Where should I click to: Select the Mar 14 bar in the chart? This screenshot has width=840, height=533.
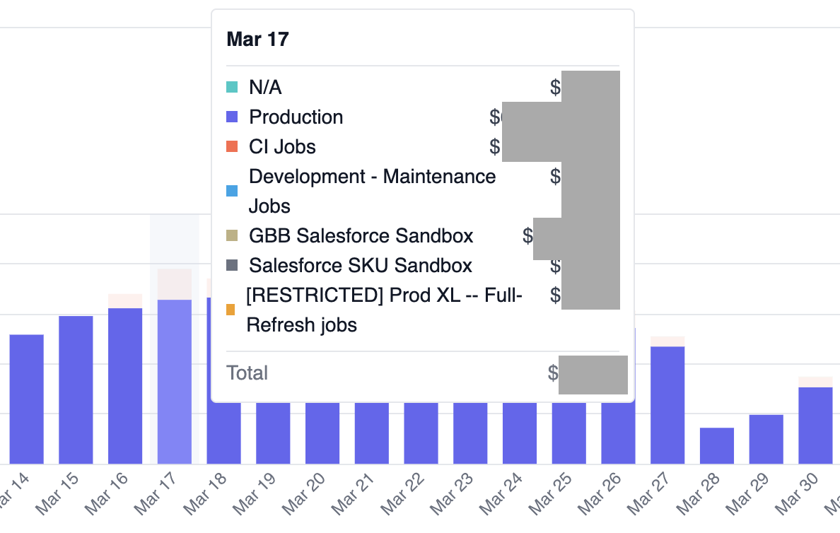tap(26, 396)
